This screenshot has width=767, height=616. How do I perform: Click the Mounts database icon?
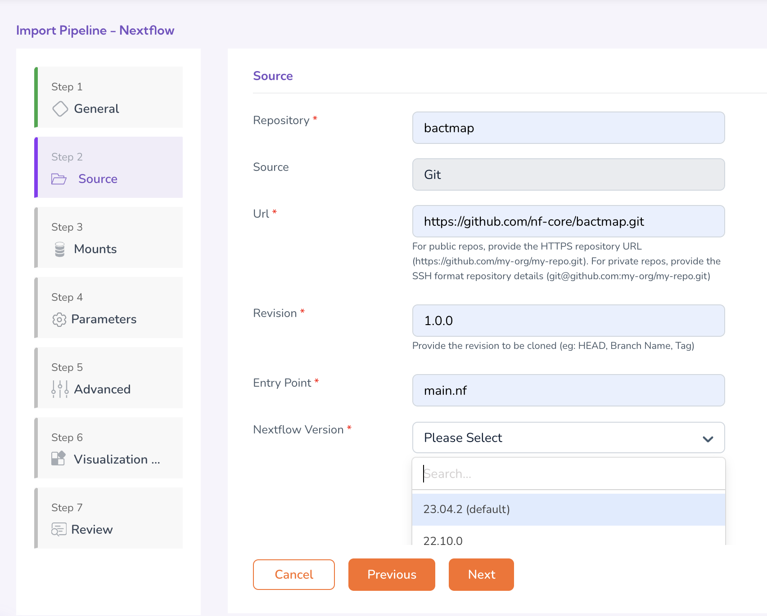pos(60,249)
